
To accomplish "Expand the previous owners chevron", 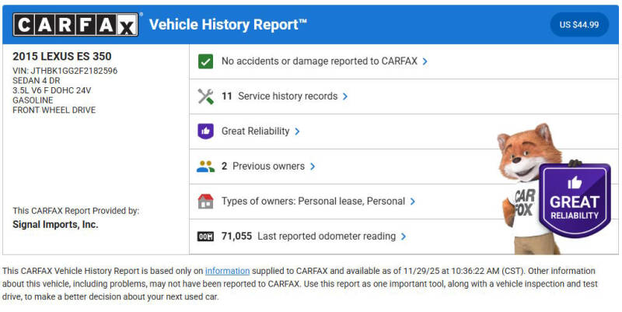I will pyautogui.click(x=313, y=167).
